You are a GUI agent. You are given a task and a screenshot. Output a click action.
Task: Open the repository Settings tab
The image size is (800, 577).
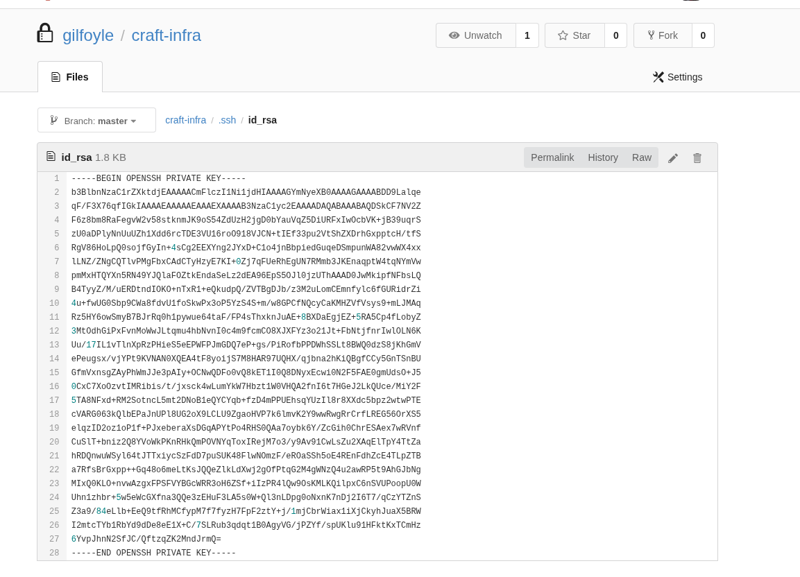coord(678,77)
